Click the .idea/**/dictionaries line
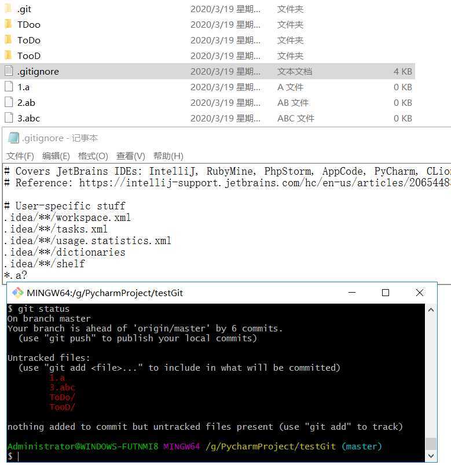The image size is (451, 465). 65,252
